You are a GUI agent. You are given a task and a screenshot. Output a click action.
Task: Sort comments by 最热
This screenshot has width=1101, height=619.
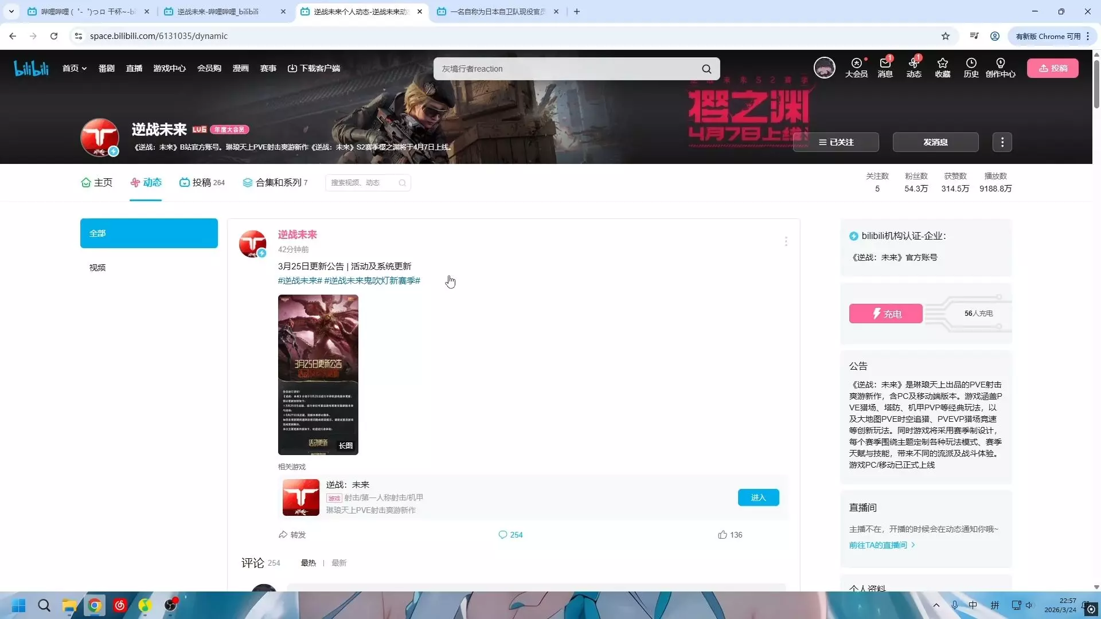coord(309,563)
